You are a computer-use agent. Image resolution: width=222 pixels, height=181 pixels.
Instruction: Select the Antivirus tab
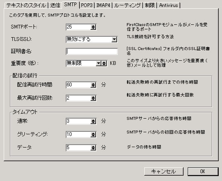coord(169,5)
